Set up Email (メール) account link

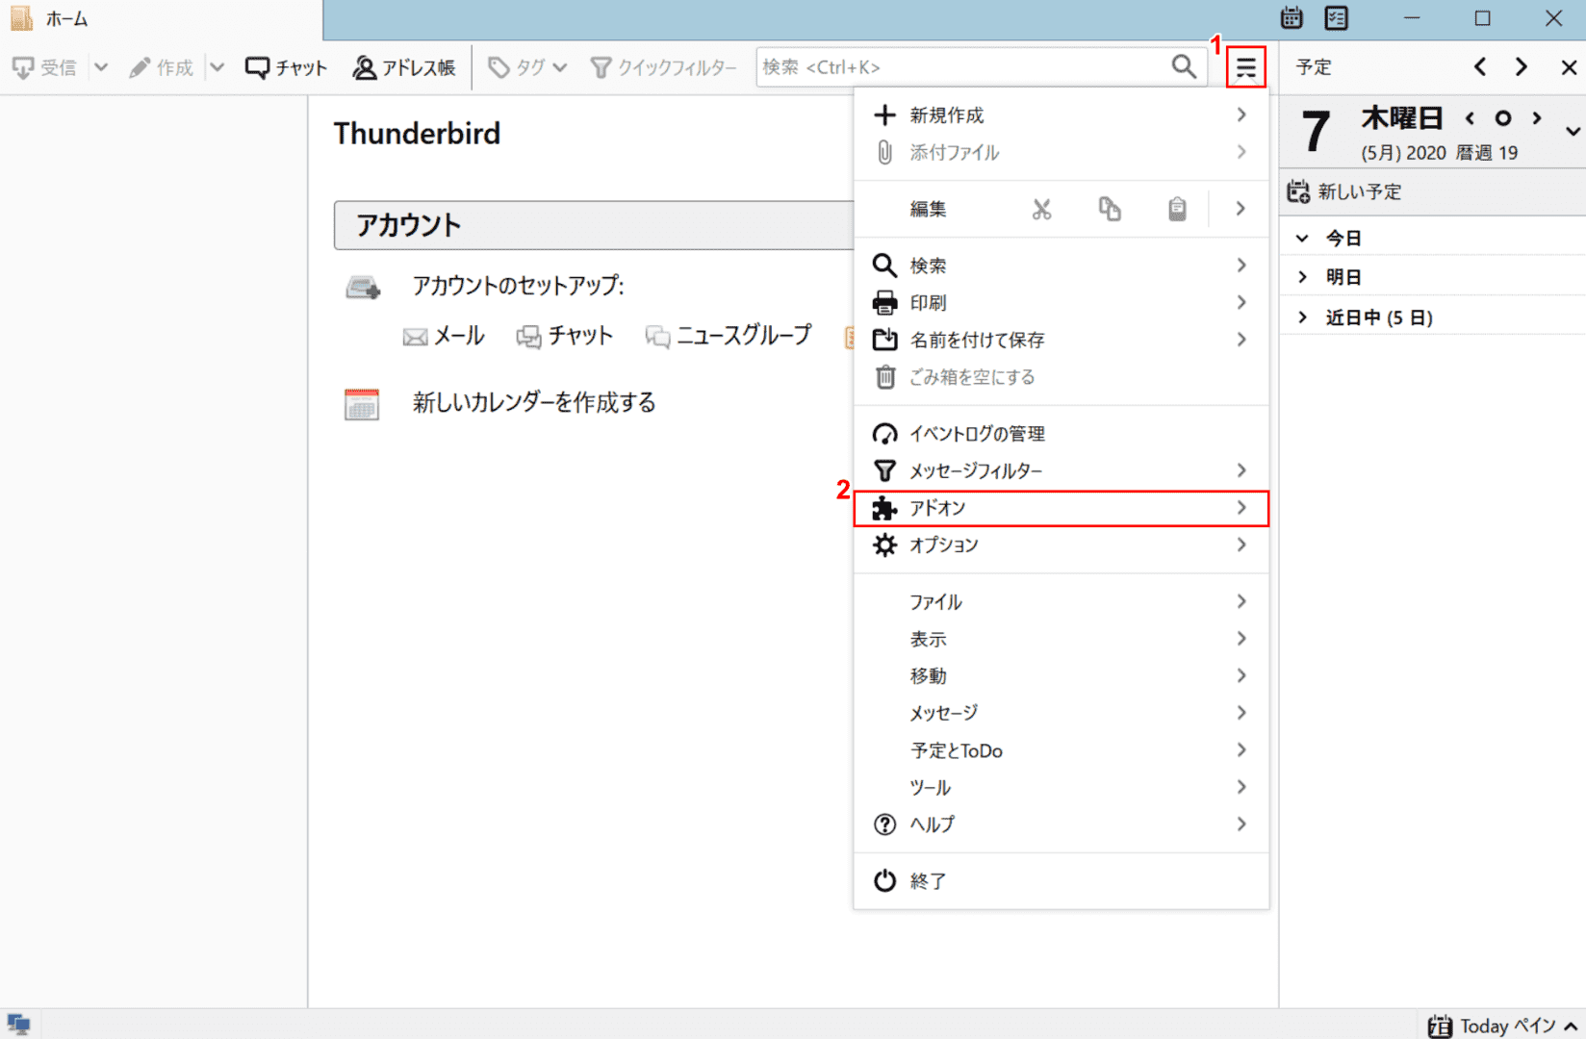444,336
